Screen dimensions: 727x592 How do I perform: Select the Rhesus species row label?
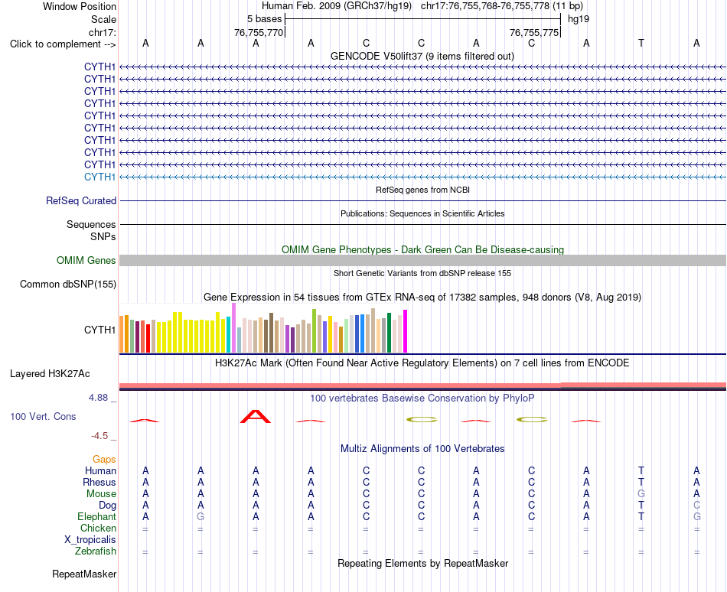(x=99, y=482)
